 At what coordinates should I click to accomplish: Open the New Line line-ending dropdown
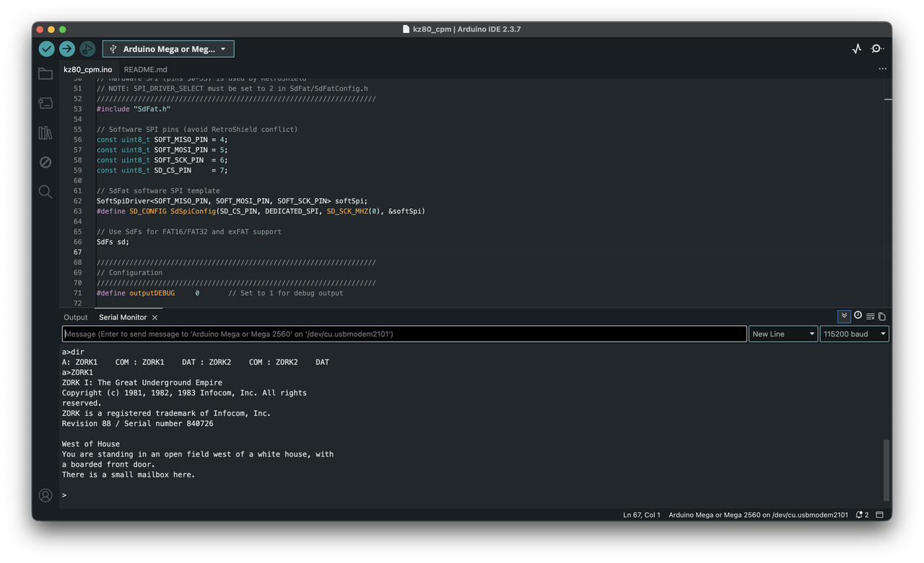(783, 333)
